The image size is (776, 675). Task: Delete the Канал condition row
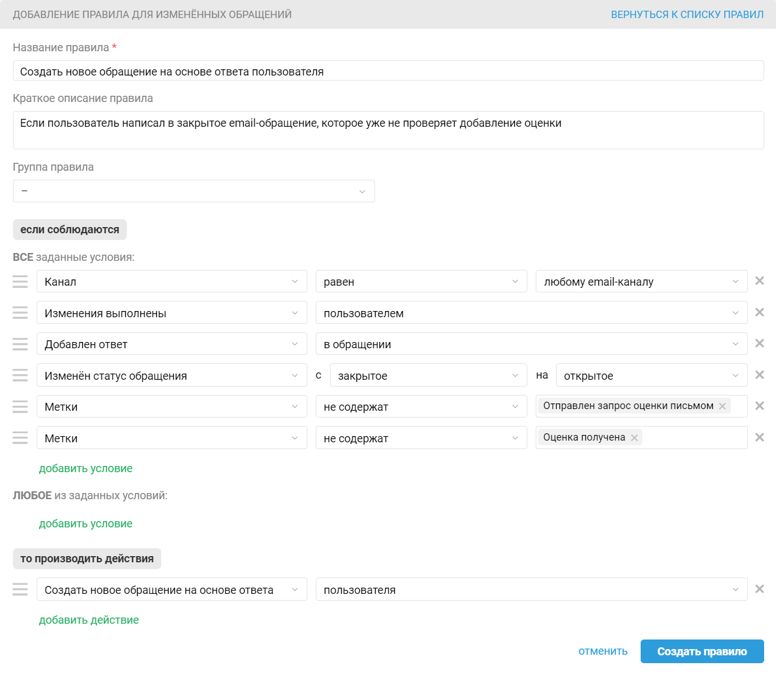click(x=760, y=281)
